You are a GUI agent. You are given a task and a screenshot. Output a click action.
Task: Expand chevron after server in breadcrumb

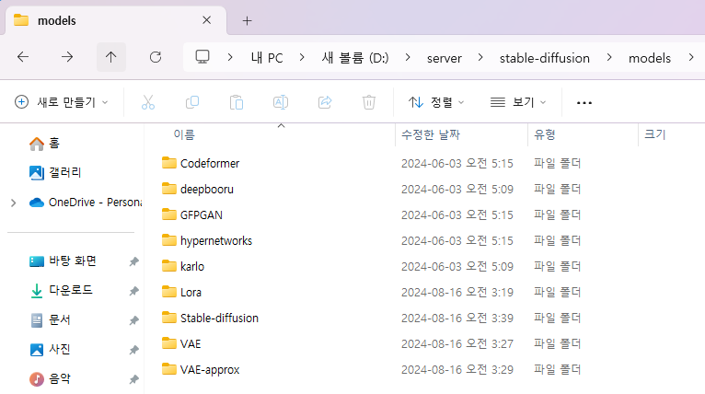[x=480, y=58]
